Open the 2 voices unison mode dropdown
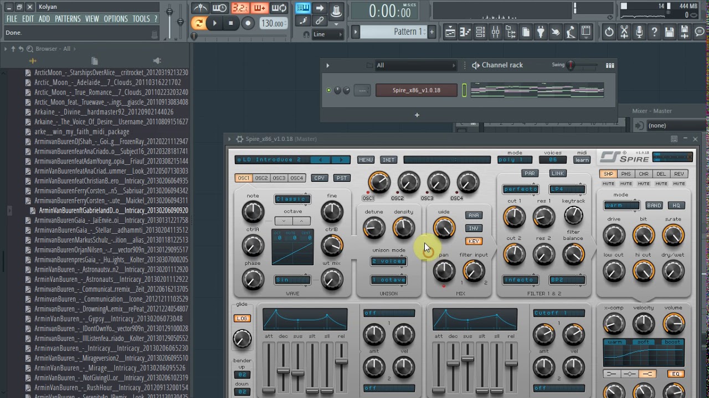709x398 pixels. pyautogui.click(x=389, y=261)
